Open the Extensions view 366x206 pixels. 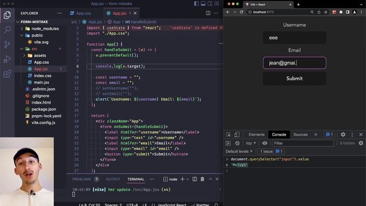pos(7,74)
